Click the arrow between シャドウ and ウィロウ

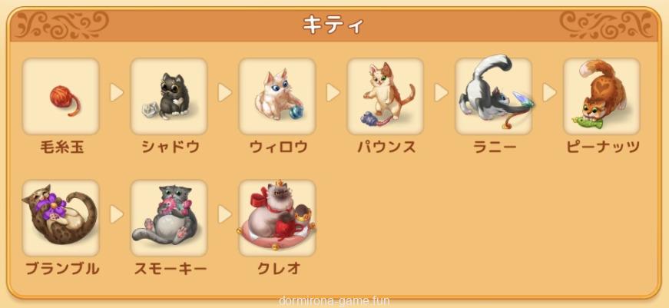(x=224, y=93)
